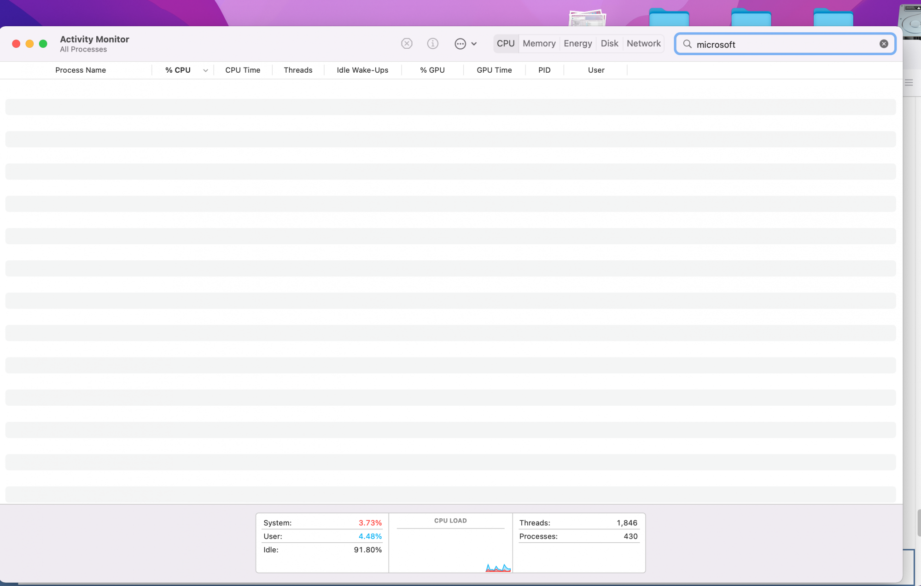Open the blue folder on the desktop
The height and width of the screenshot is (586, 921).
[x=669, y=18]
